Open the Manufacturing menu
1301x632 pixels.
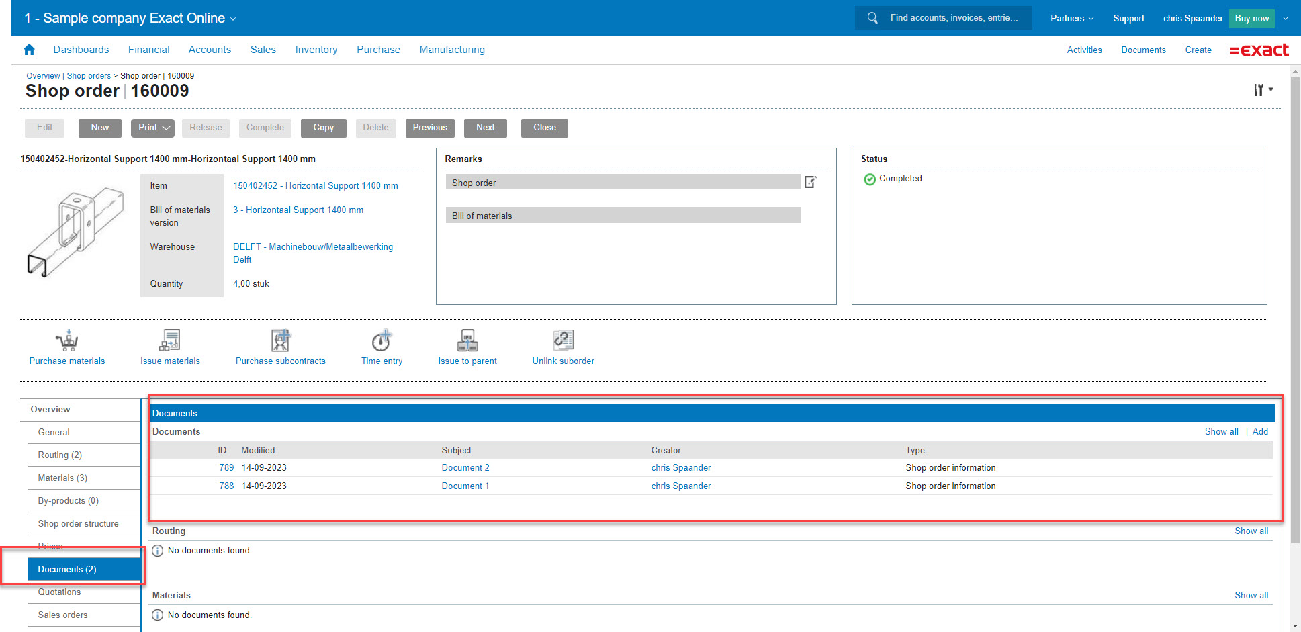(452, 50)
